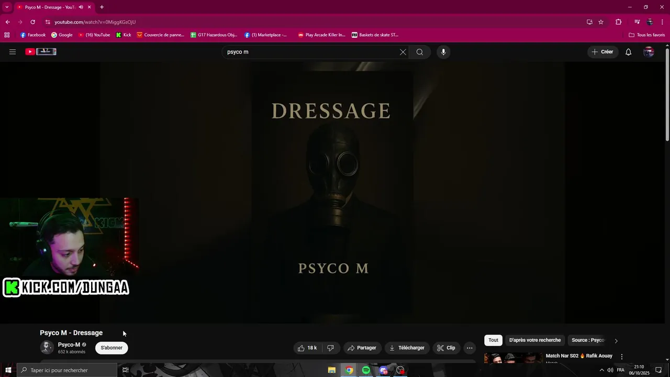Image resolution: width=670 pixels, height=377 pixels.
Task: Open (16) YouTube bookmark
Action: pyautogui.click(x=94, y=35)
